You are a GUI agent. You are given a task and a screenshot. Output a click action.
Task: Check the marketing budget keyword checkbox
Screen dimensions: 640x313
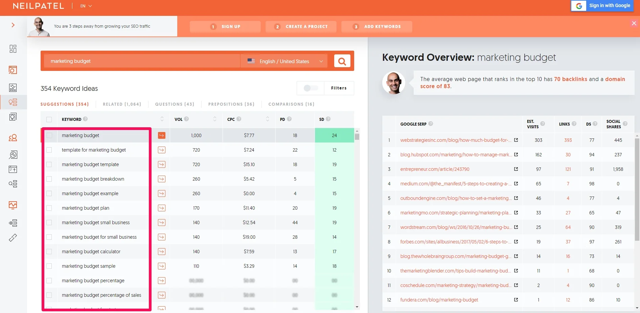pos(49,135)
